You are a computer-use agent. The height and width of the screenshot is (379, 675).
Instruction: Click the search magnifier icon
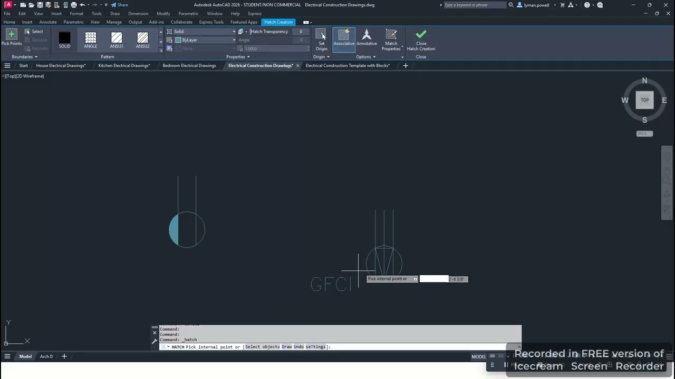[511, 5]
